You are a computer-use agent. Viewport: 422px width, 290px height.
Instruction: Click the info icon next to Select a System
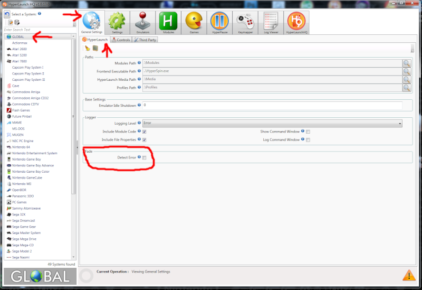tap(40, 14)
